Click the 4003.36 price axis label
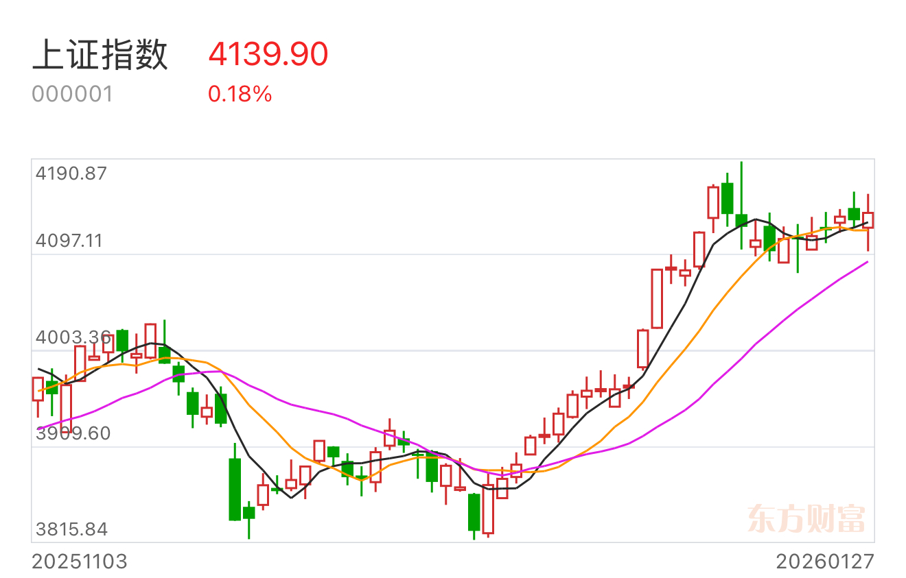This screenshot has height=578, width=906. pyautogui.click(x=73, y=337)
